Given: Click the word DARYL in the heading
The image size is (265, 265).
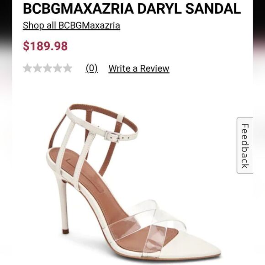Looking at the screenshot, I should coord(159,9).
